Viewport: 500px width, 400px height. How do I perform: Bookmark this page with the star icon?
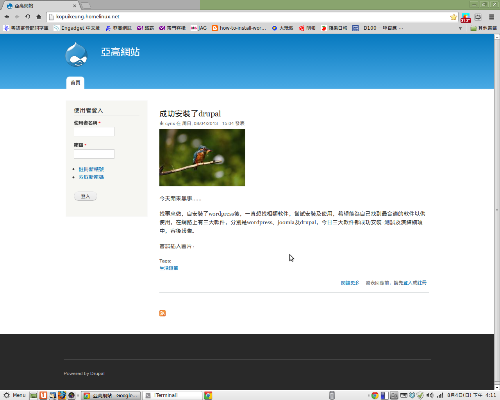[x=454, y=17]
